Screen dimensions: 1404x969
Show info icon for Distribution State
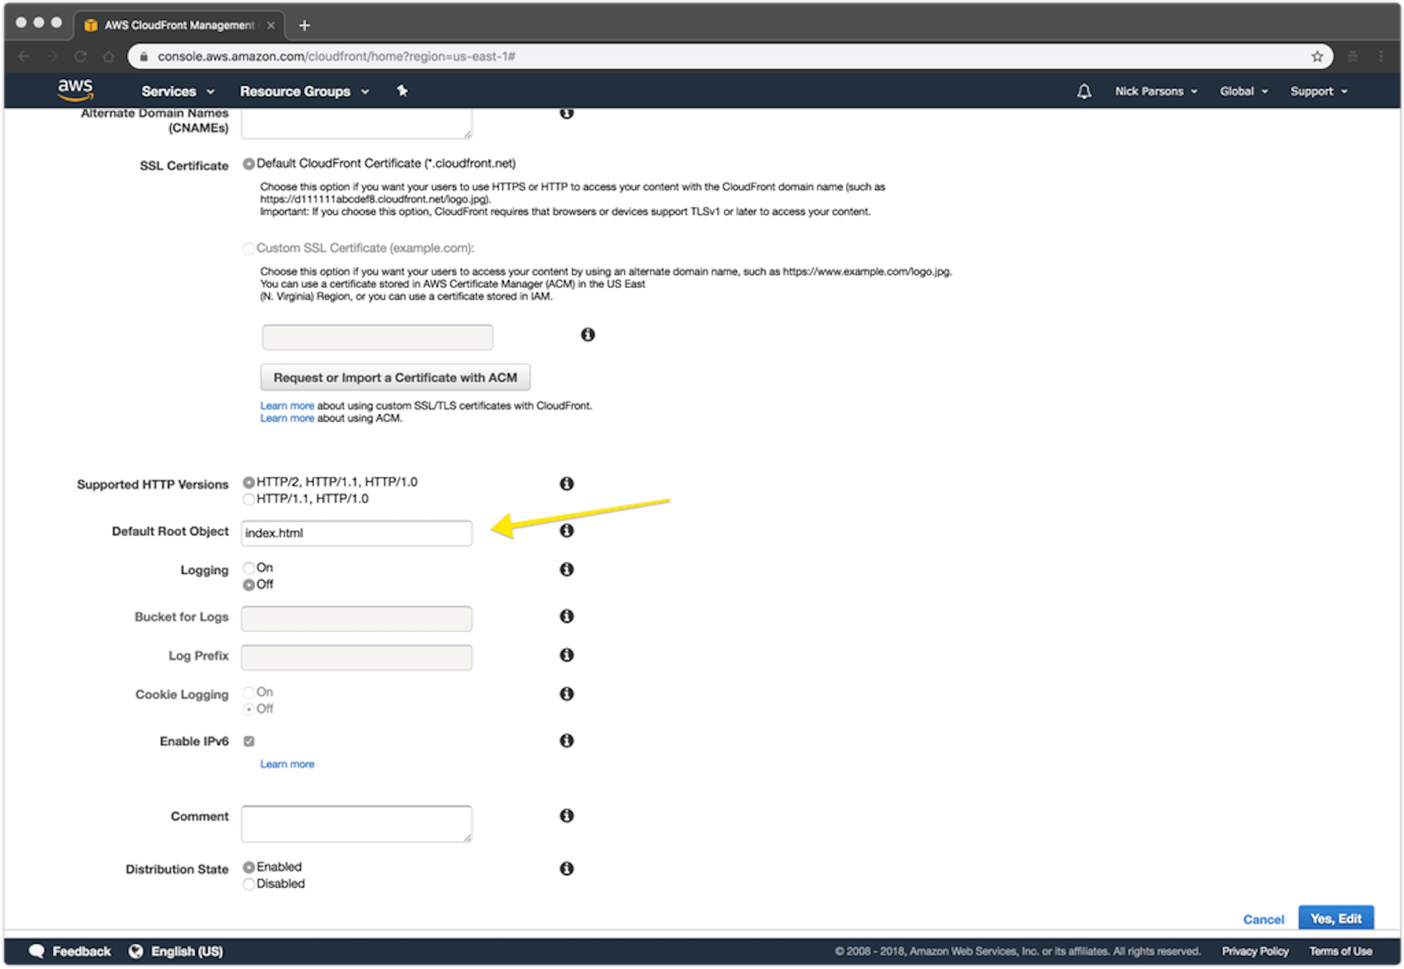click(566, 869)
